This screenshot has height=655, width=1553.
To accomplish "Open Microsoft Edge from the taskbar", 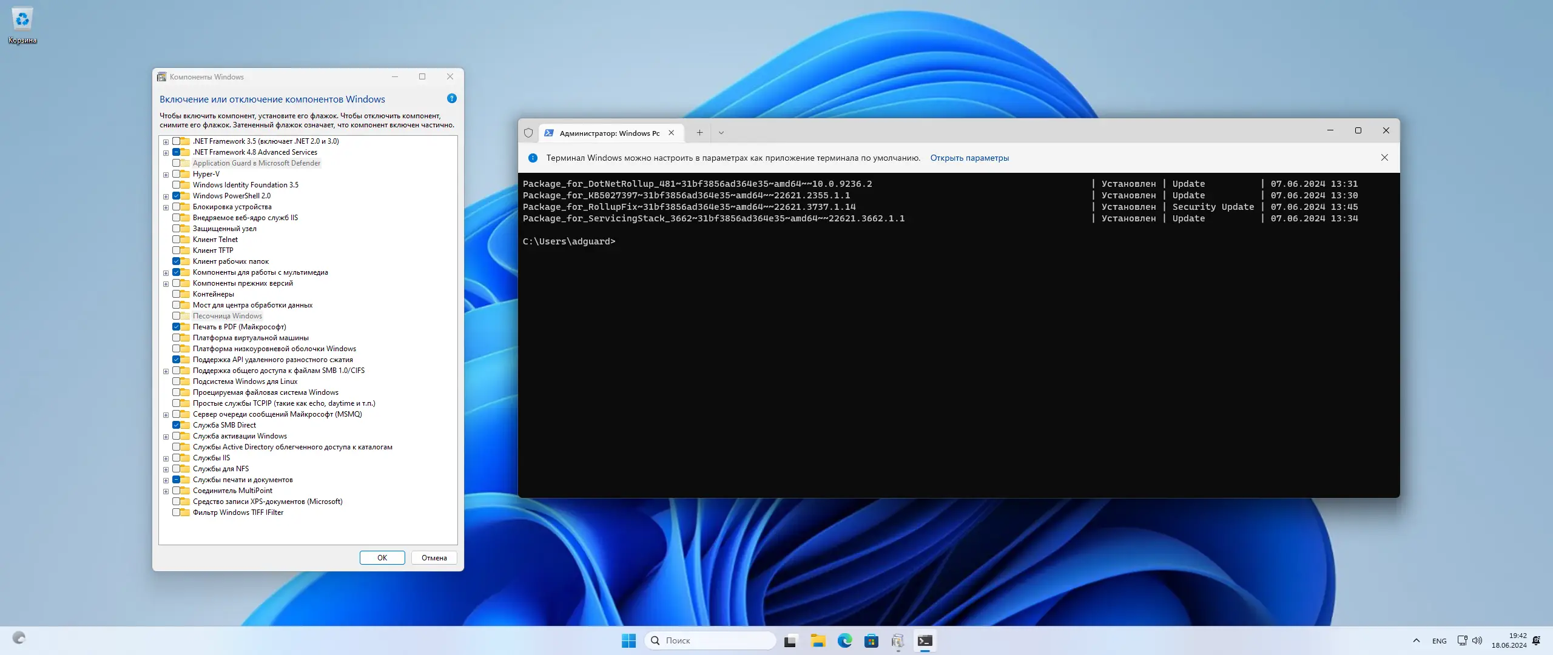I will coord(844,640).
